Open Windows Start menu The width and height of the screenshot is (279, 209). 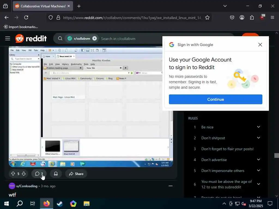(7, 204)
